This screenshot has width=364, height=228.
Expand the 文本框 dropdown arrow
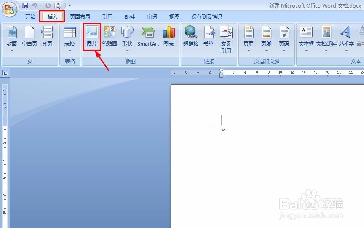[x=306, y=51]
